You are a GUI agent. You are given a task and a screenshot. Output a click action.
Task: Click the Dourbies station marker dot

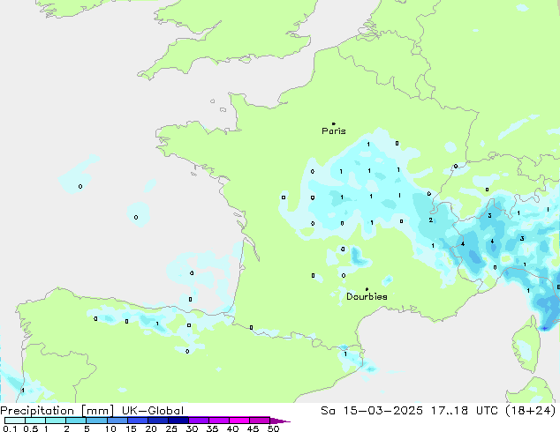[367, 288]
